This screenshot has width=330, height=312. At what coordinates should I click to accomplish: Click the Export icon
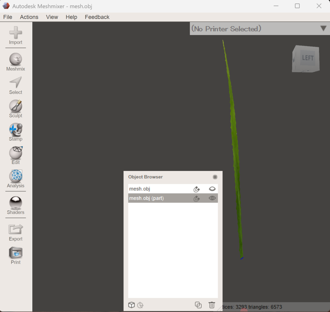15,232
